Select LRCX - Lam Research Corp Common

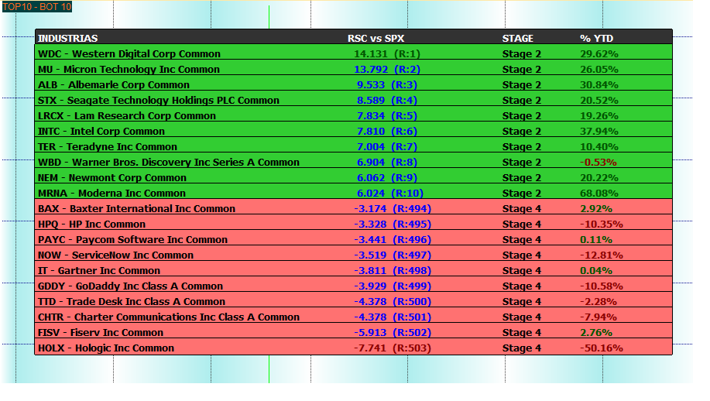click(127, 115)
